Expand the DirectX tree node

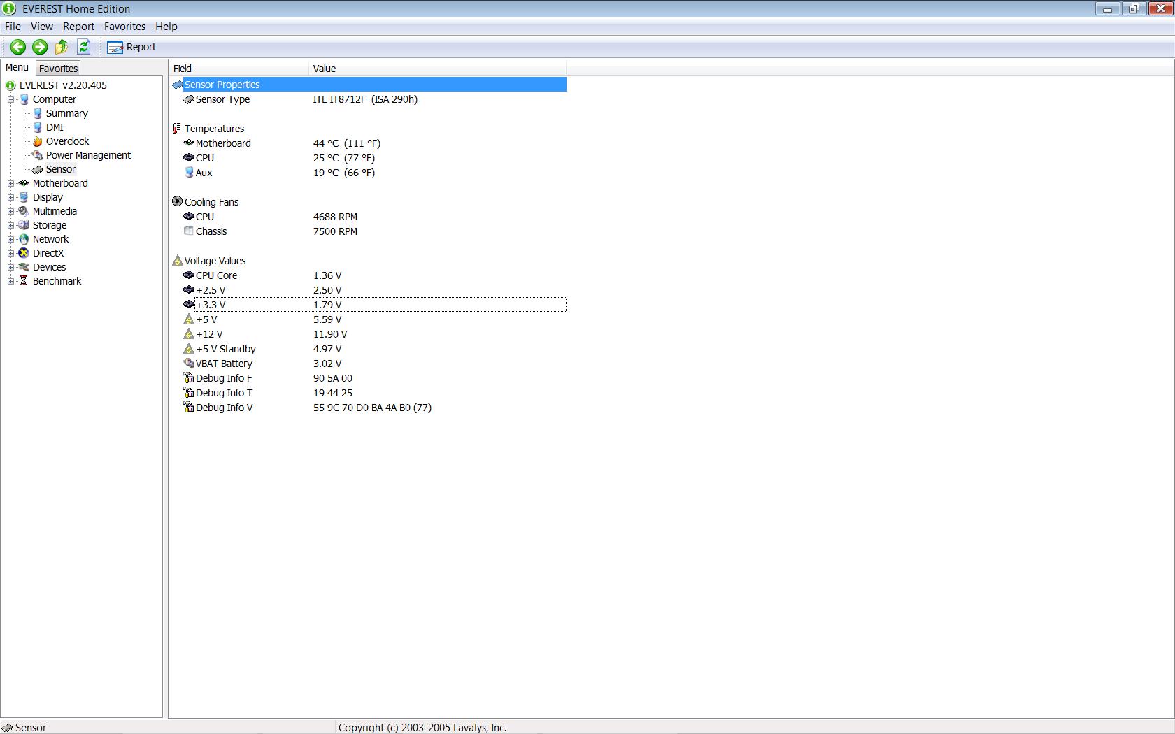pyautogui.click(x=11, y=253)
